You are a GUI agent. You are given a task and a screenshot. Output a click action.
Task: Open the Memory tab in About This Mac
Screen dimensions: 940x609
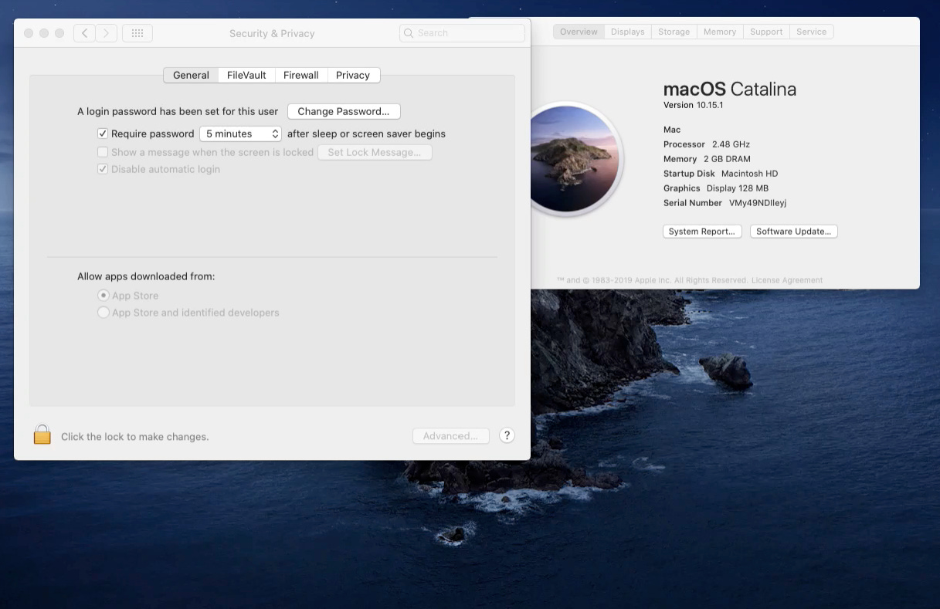(720, 32)
